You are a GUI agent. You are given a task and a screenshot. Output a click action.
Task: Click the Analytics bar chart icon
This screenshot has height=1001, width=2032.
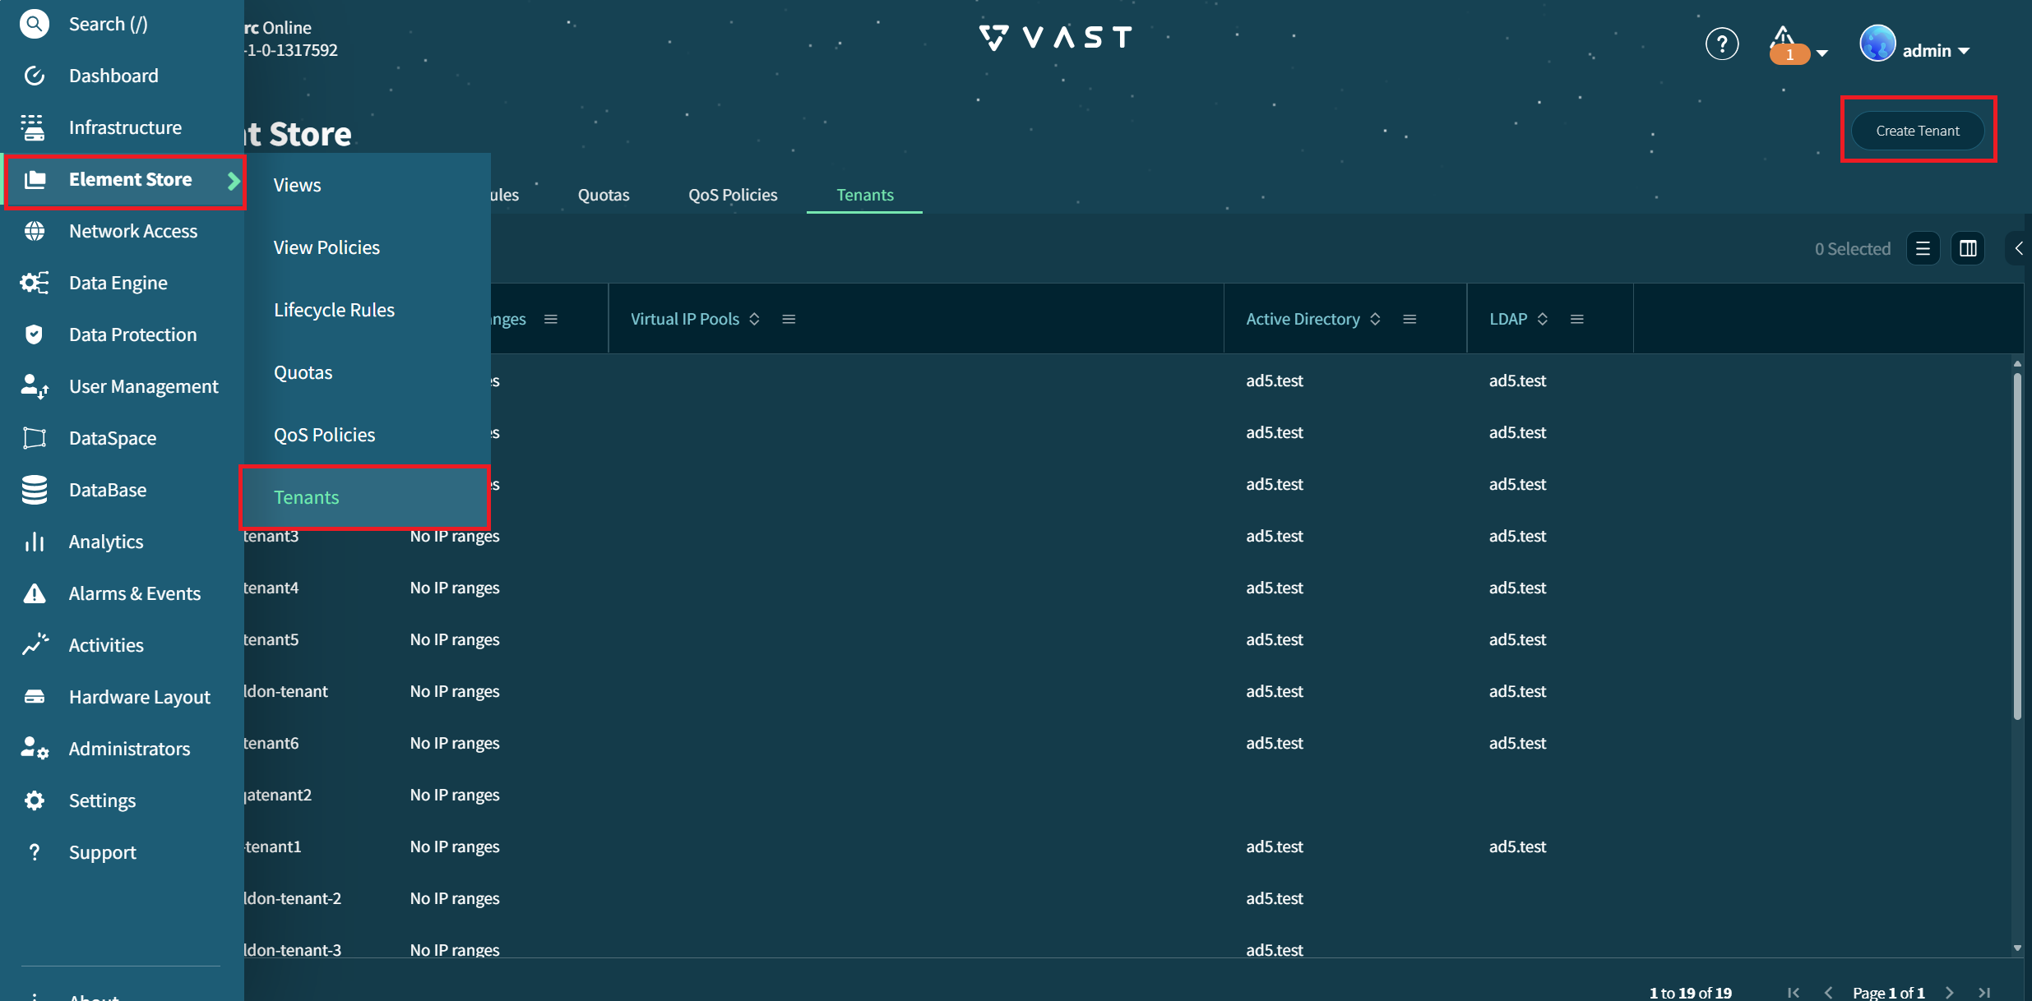(x=35, y=542)
